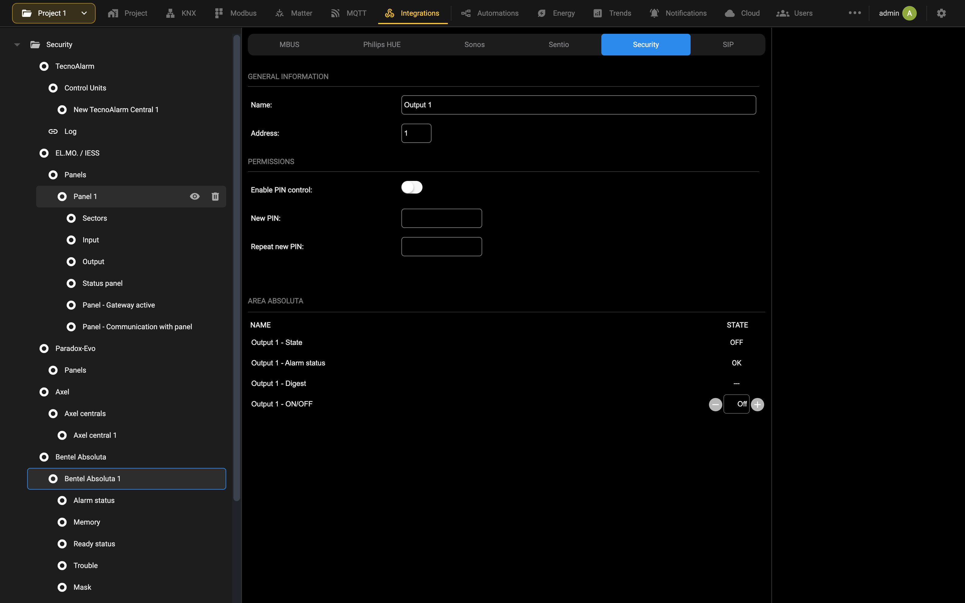Enable PIN control switch

pyautogui.click(x=412, y=188)
